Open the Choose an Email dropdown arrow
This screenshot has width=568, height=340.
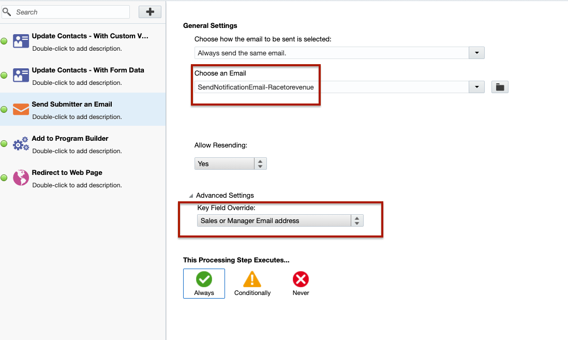click(476, 87)
